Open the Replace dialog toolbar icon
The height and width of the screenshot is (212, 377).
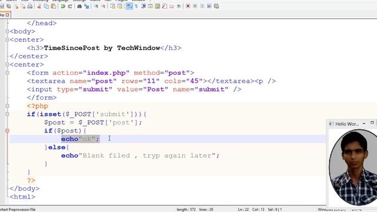coord(87,6)
